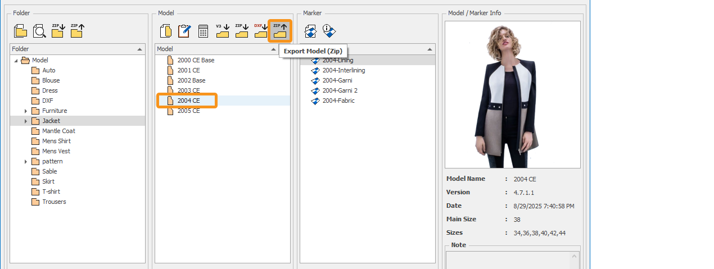Click the new folder icon in Folder toolbar
The image size is (714, 269).
[x=20, y=31]
